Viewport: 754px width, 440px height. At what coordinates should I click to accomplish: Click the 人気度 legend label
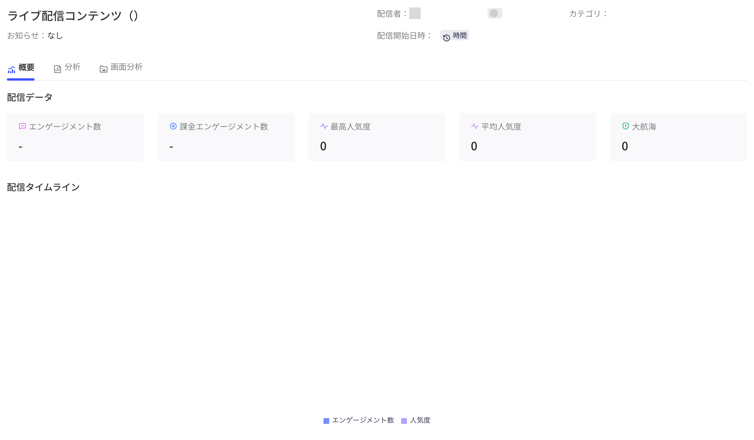point(420,420)
